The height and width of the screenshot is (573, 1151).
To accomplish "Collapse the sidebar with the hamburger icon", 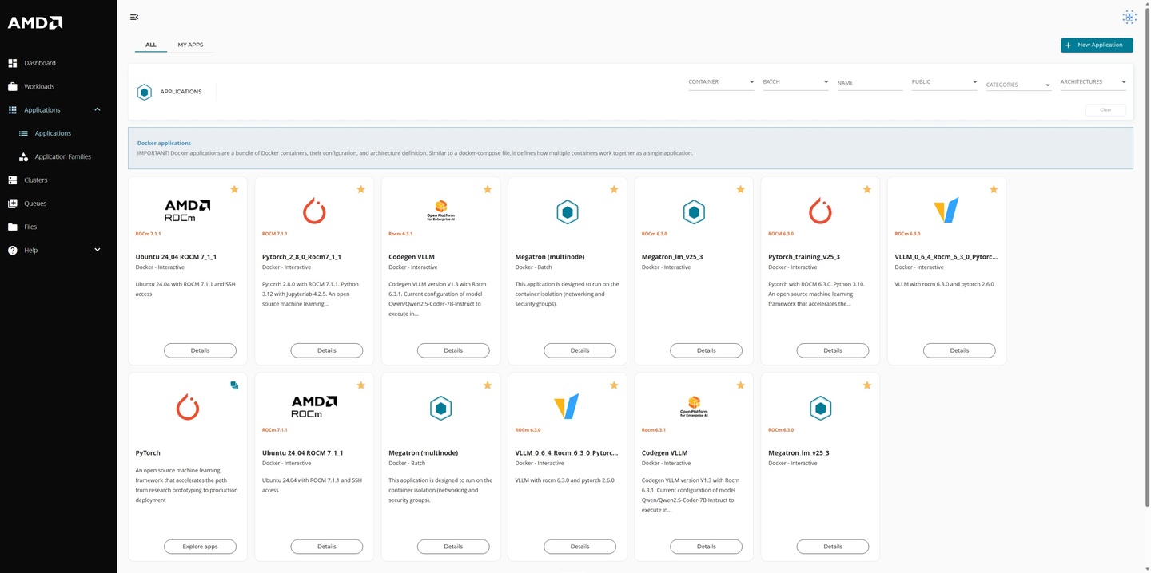I will [134, 17].
